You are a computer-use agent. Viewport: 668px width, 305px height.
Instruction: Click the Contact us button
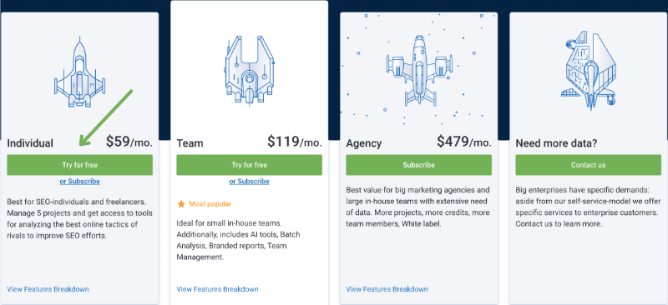pyautogui.click(x=589, y=165)
